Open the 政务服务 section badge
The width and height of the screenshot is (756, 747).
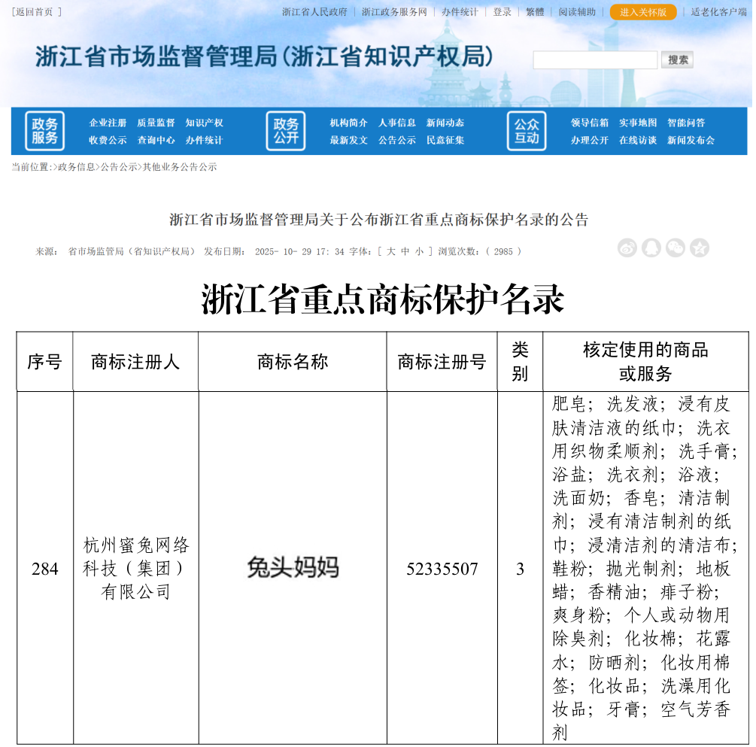click(46, 130)
